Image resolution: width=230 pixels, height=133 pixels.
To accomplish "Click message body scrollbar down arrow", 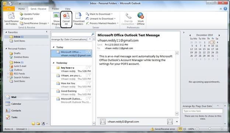I will click(x=177, y=114).
